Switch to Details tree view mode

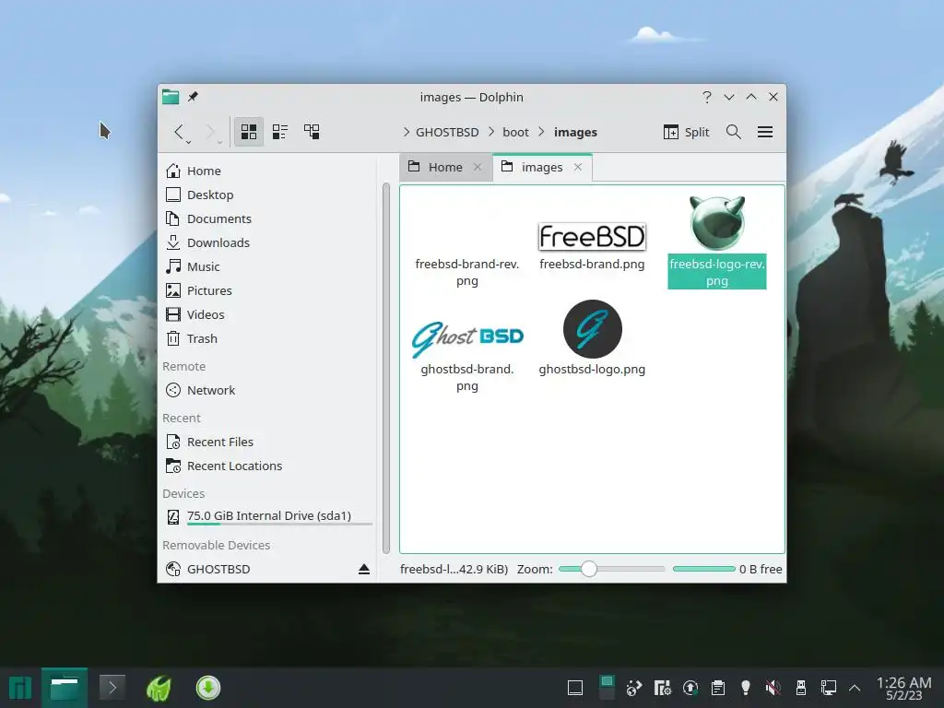click(312, 132)
